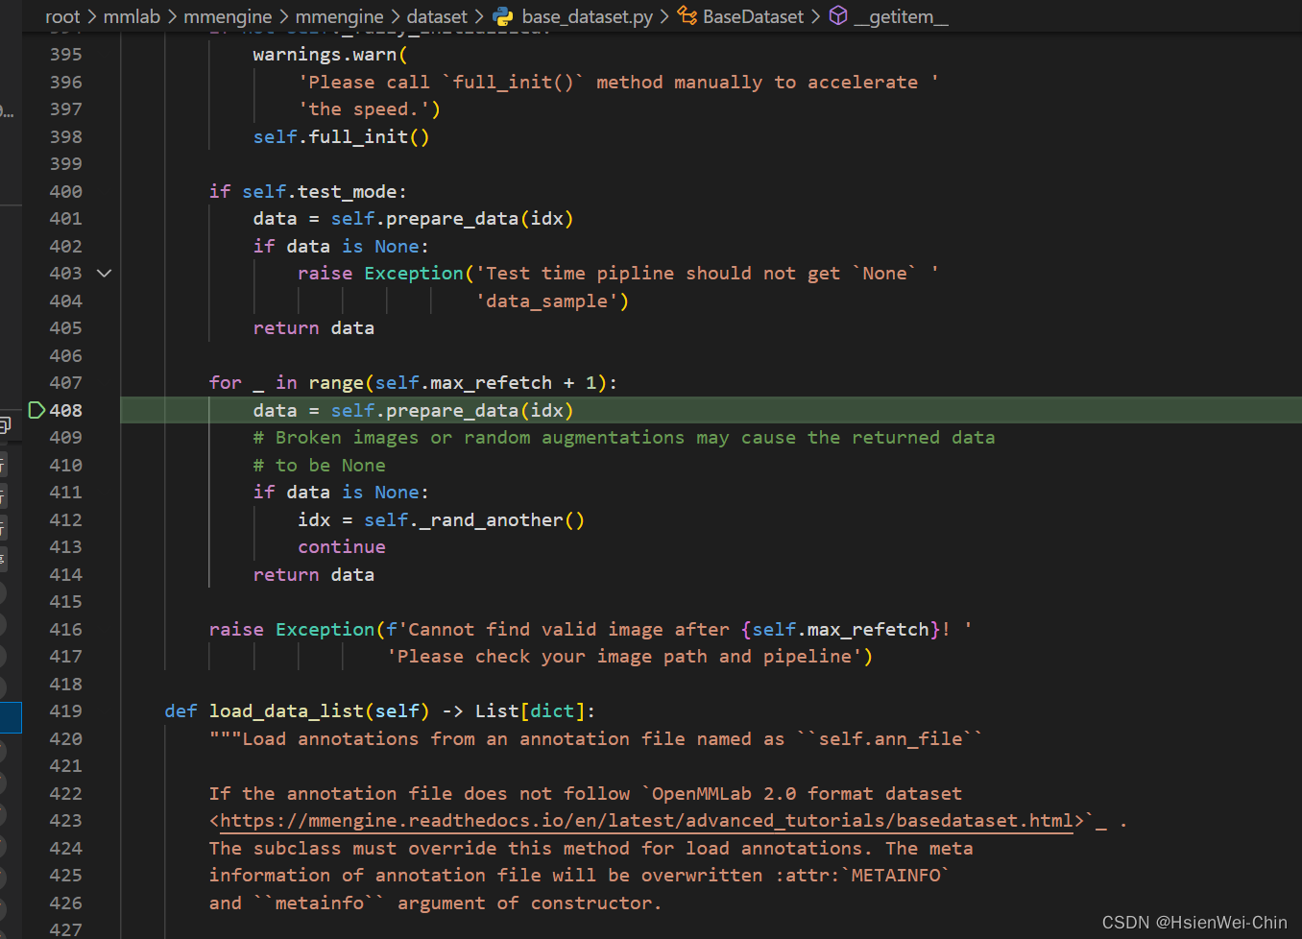This screenshot has height=939, width=1302.
Task: Click the BaseDataset class symbol icon
Action: (x=687, y=16)
